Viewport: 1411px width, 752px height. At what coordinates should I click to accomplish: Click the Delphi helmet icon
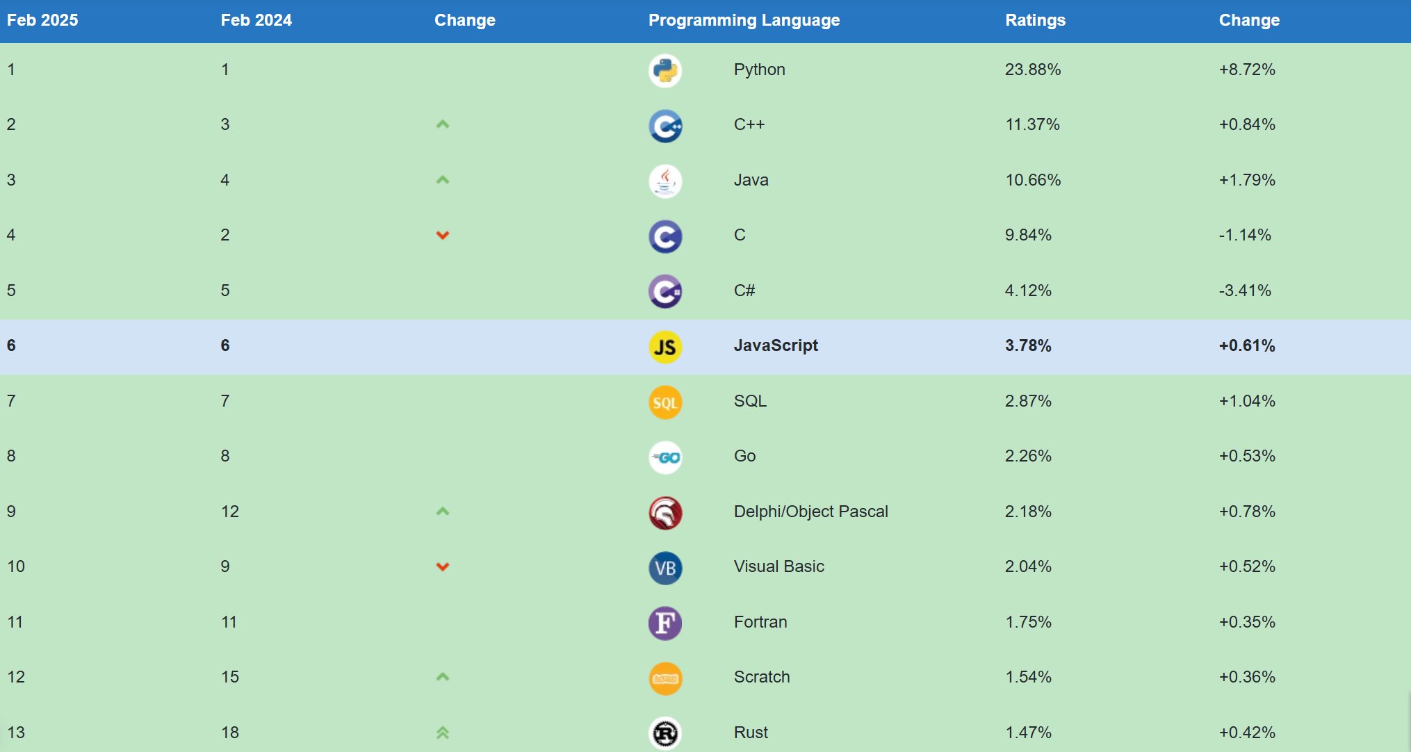coord(665,513)
